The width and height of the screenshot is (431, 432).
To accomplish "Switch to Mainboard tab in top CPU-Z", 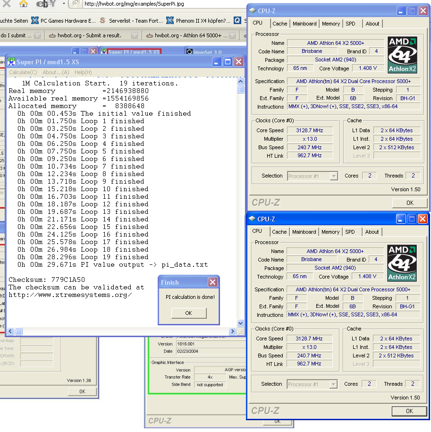I will (x=304, y=24).
